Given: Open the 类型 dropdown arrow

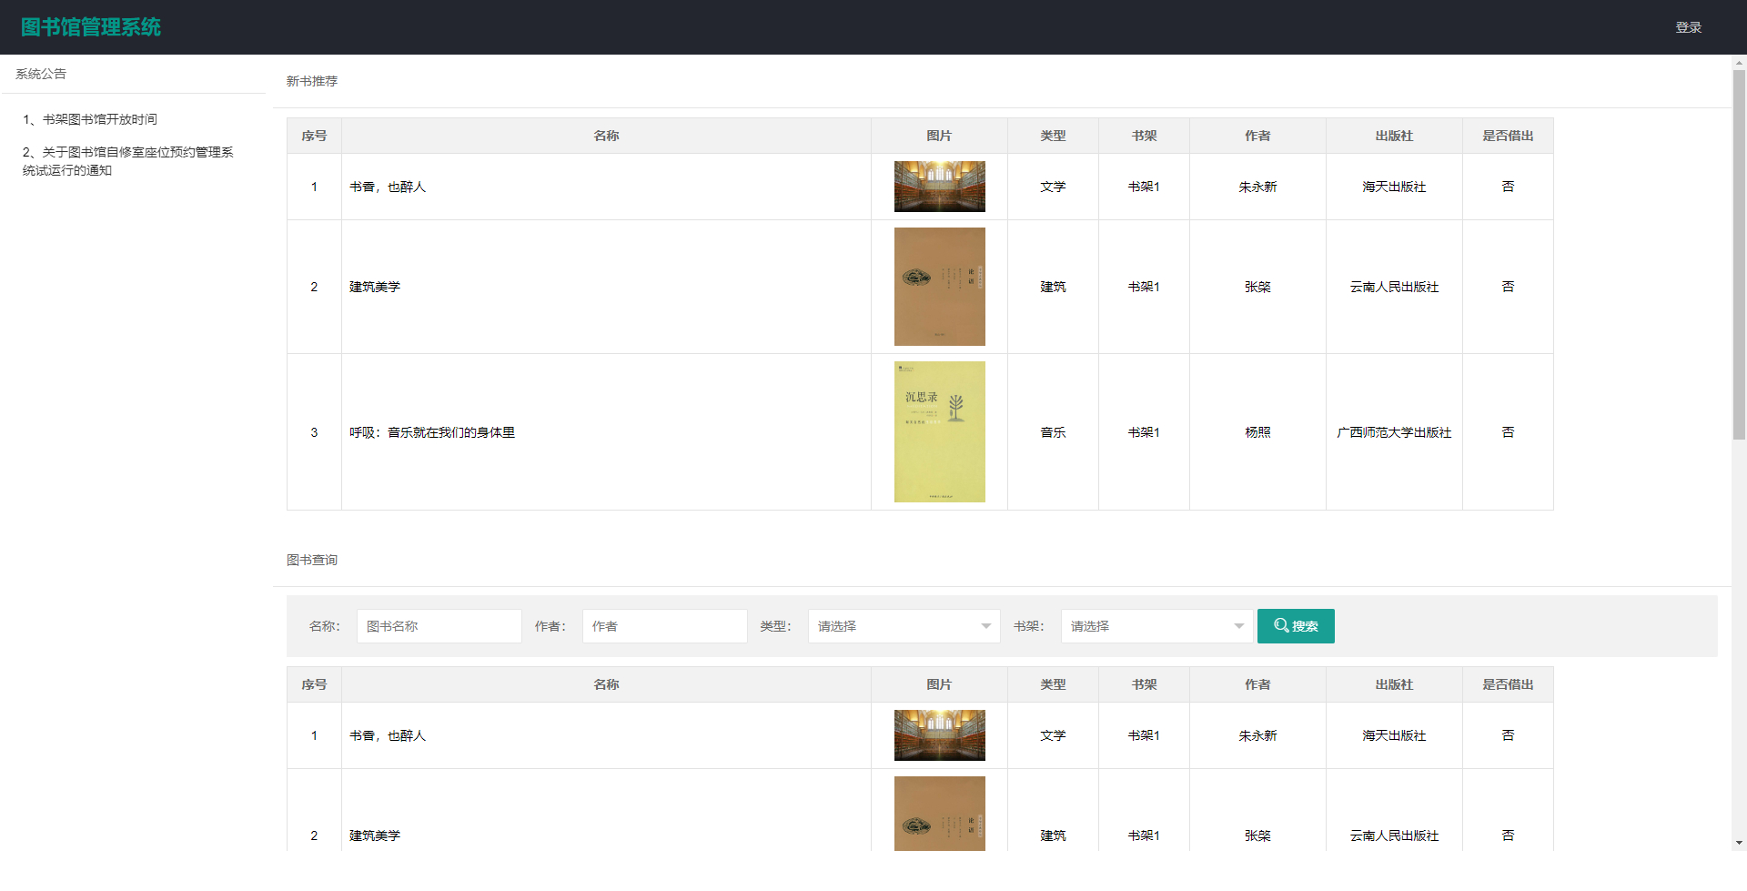Looking at the screenshot, I should (x=985, y=626).
